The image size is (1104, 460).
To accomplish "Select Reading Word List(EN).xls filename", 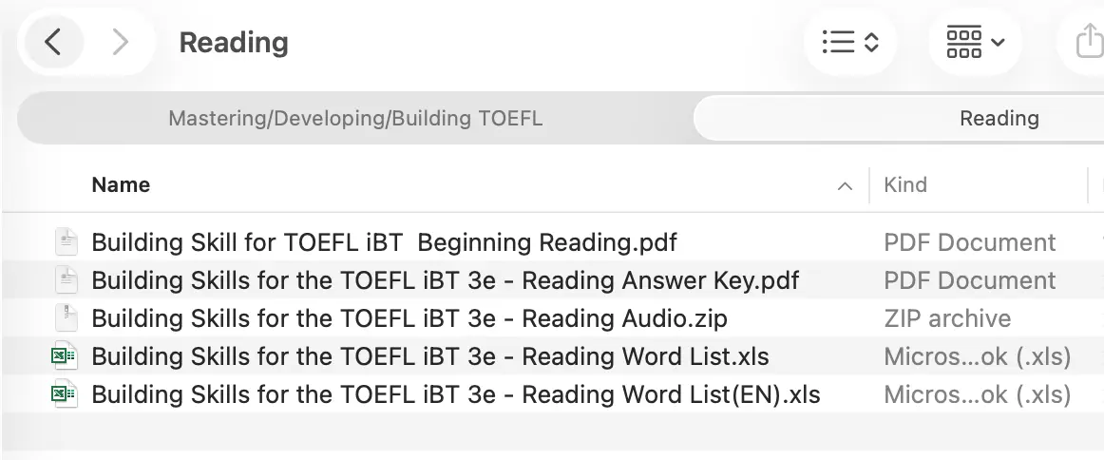I will pyautogui.click(x=455, y=394).
